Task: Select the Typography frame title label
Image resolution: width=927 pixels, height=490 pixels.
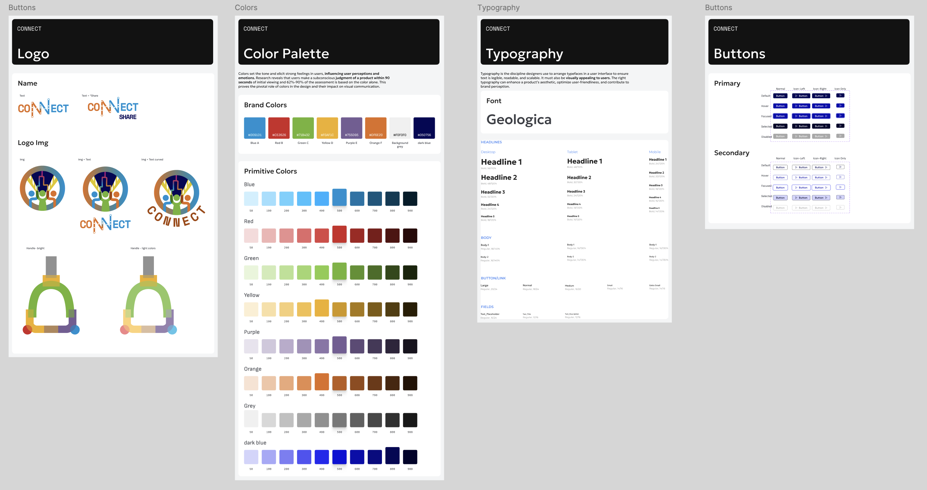Action: click(x=498, y=7)
